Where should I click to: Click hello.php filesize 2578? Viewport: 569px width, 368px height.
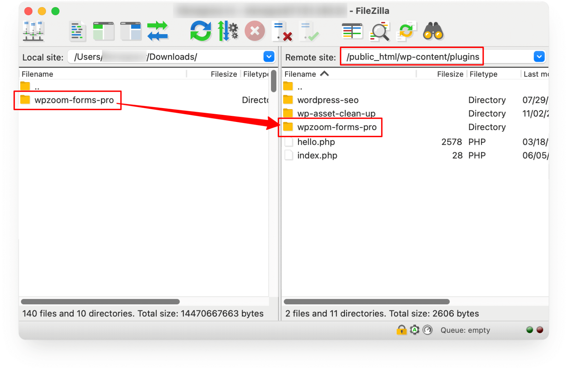[451, 142]
